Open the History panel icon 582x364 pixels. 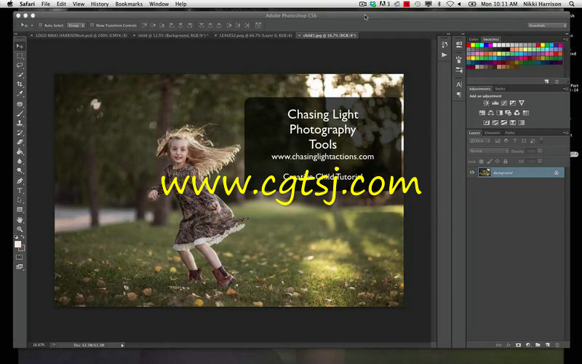pyautogui.click(x=445, y=45)
